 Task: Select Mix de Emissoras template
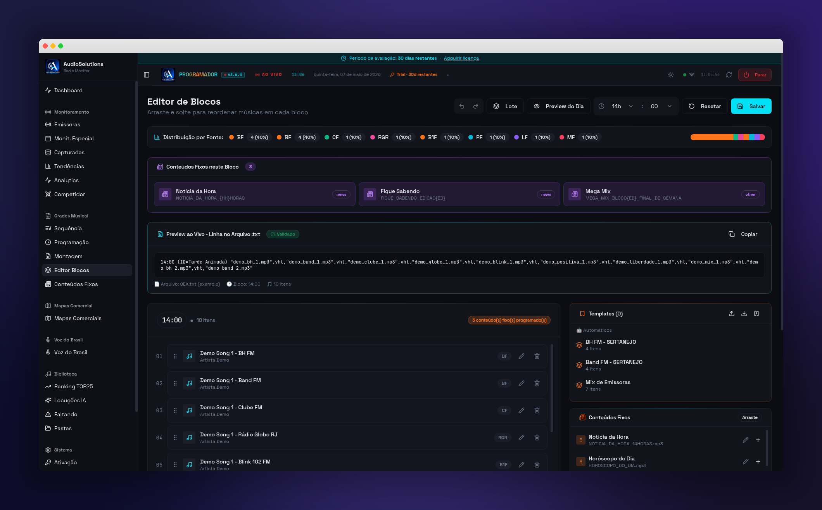click(670, 385)
